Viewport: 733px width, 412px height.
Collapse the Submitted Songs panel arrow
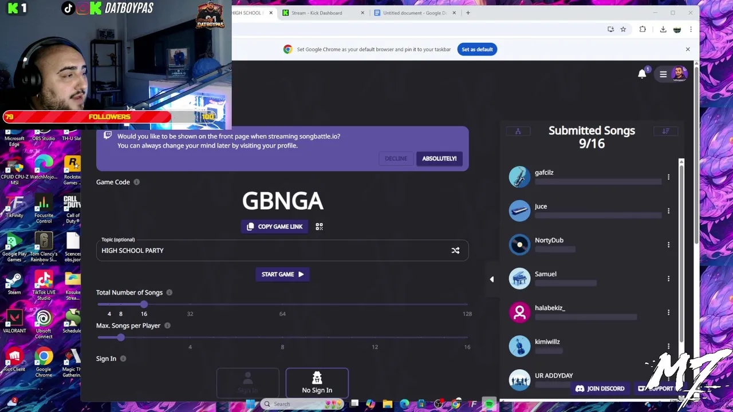tap(491, 279)
